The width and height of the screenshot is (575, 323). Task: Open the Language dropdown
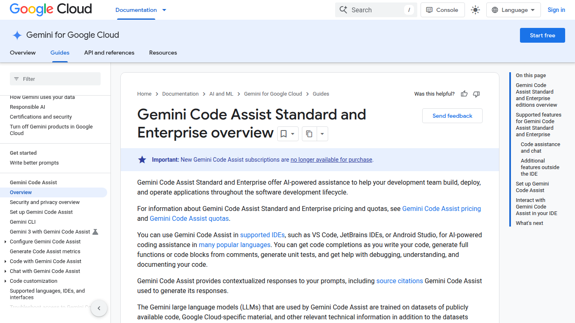513,10
